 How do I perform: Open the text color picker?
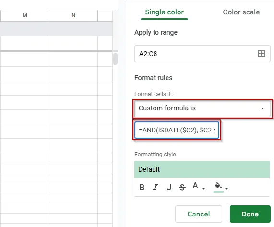point(195,186)
